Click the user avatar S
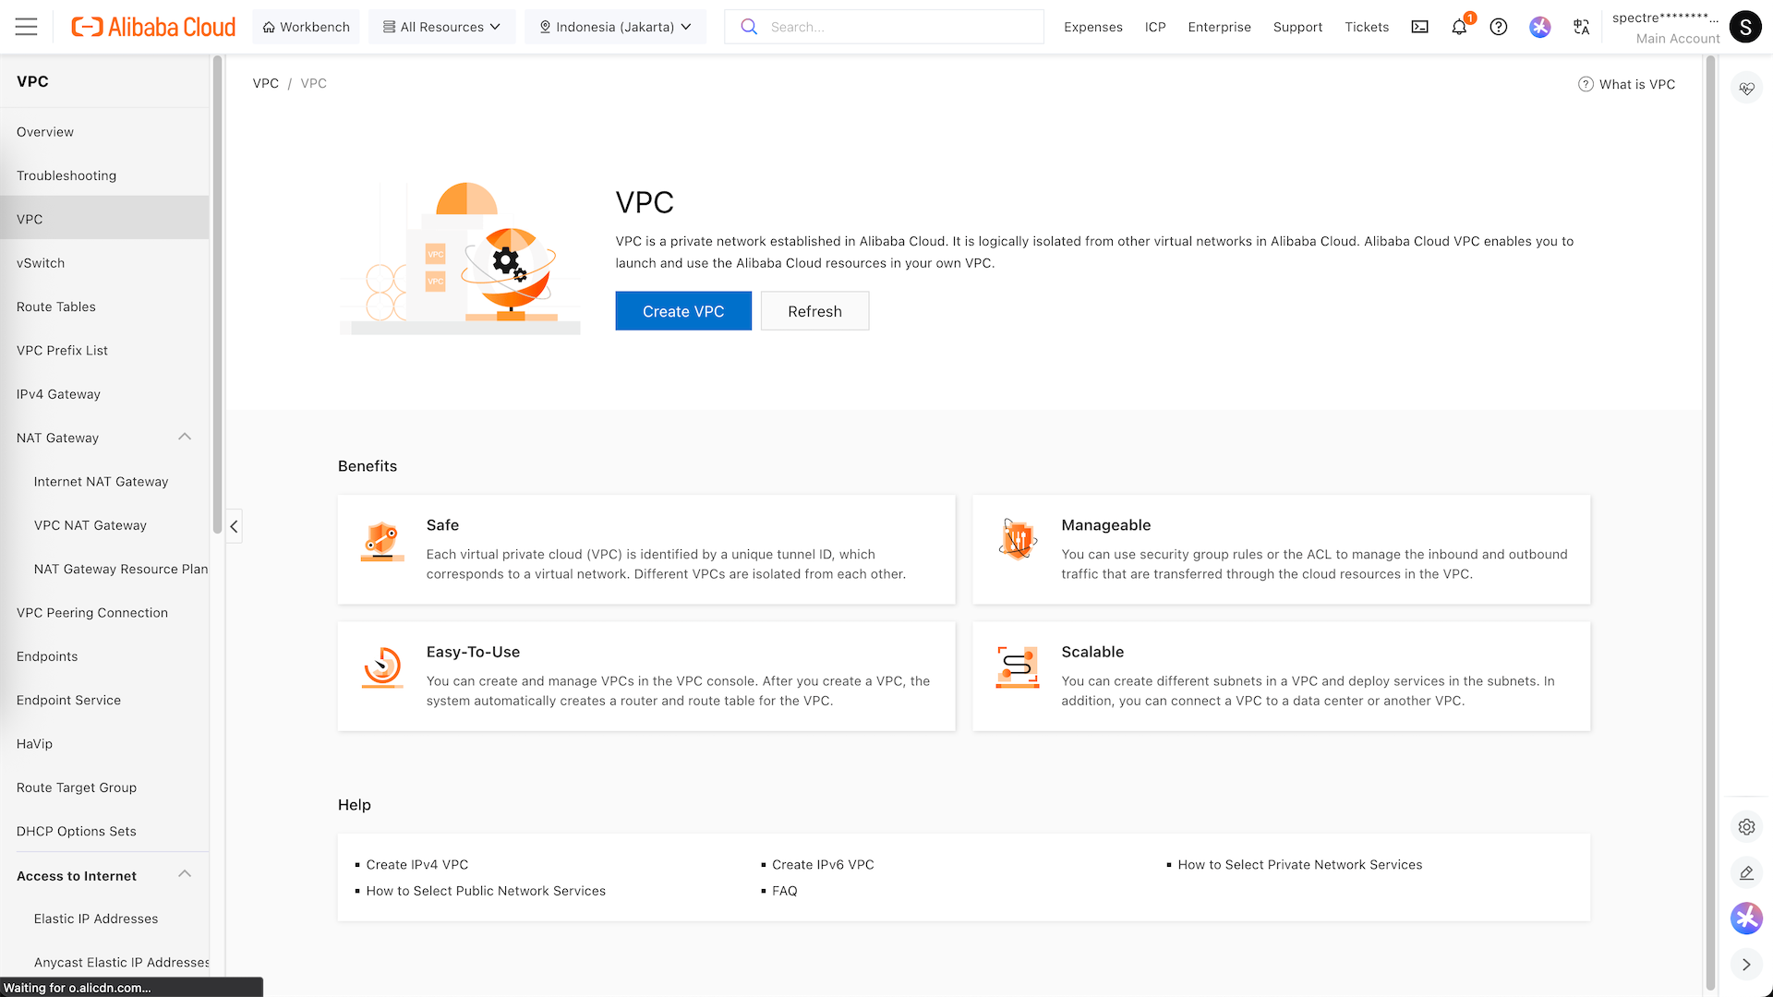Screen dimensions: 1773x997 (x=1744, y=27)
